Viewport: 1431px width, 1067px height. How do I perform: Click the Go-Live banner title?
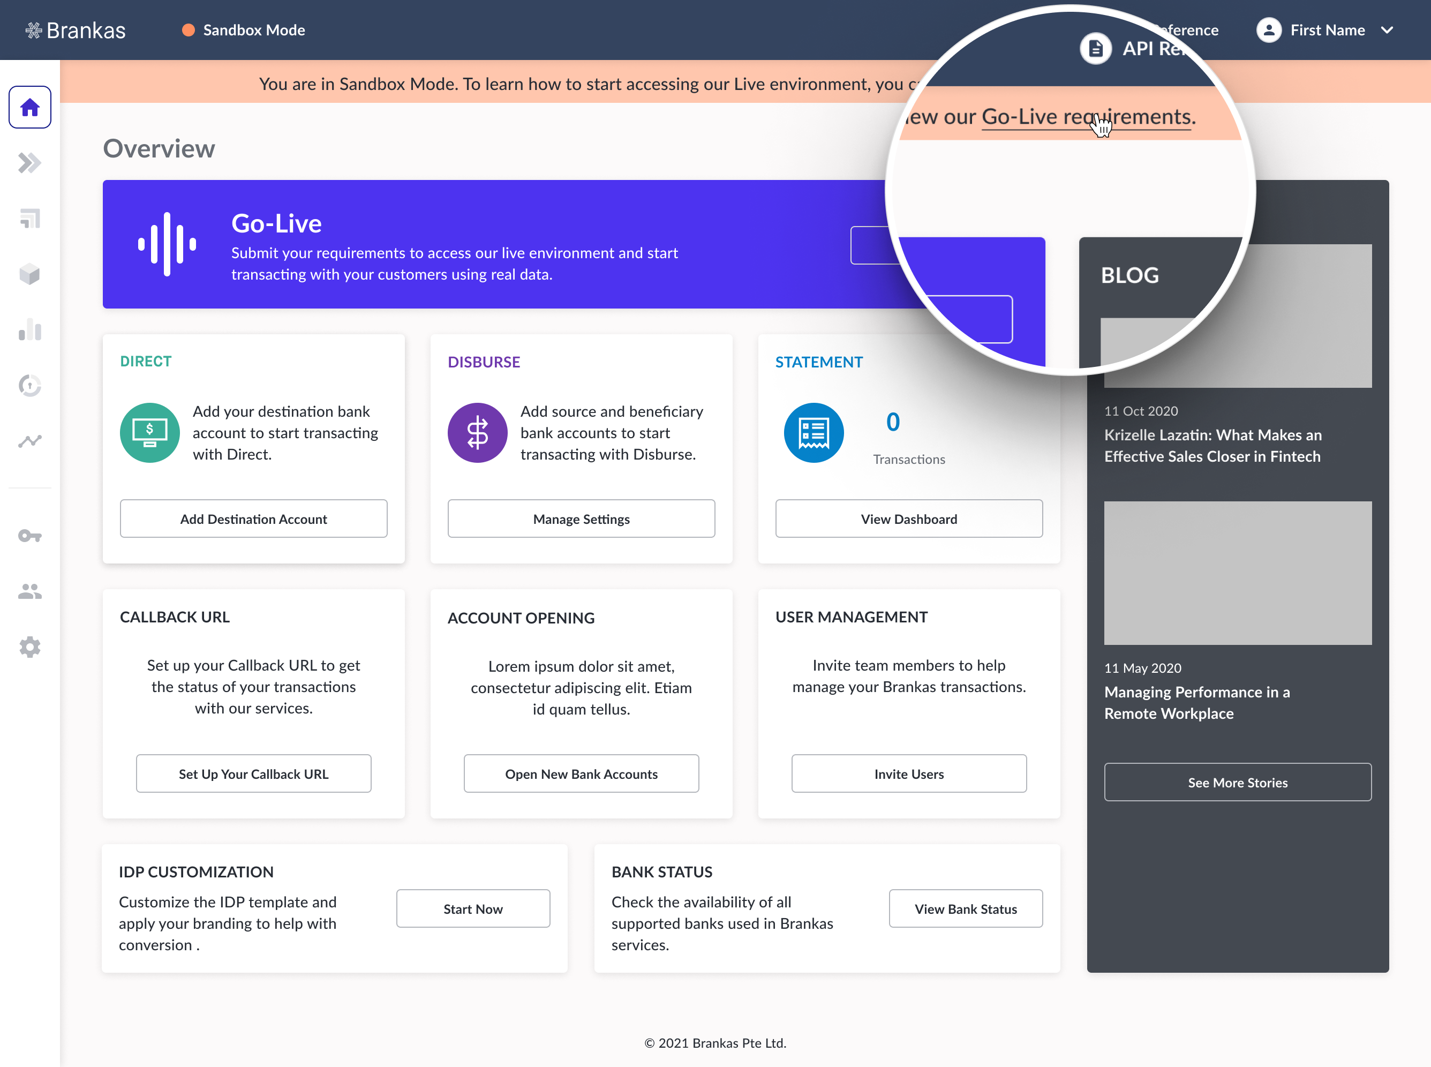point(276,223)
